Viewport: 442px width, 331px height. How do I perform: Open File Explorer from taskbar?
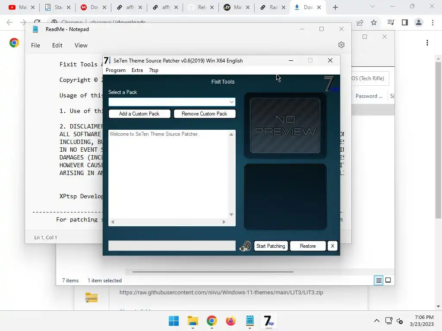[193, 321]
